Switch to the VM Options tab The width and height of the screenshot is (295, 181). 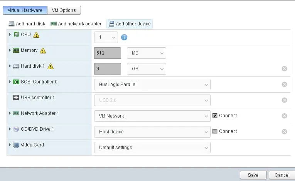pos(64,10)
